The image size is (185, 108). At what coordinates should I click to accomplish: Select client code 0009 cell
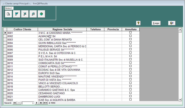pos(23,60)
